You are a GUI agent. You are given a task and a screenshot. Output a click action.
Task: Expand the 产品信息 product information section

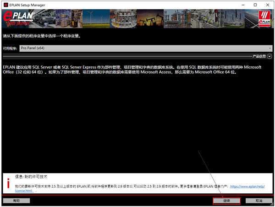[x=270, y=56]
